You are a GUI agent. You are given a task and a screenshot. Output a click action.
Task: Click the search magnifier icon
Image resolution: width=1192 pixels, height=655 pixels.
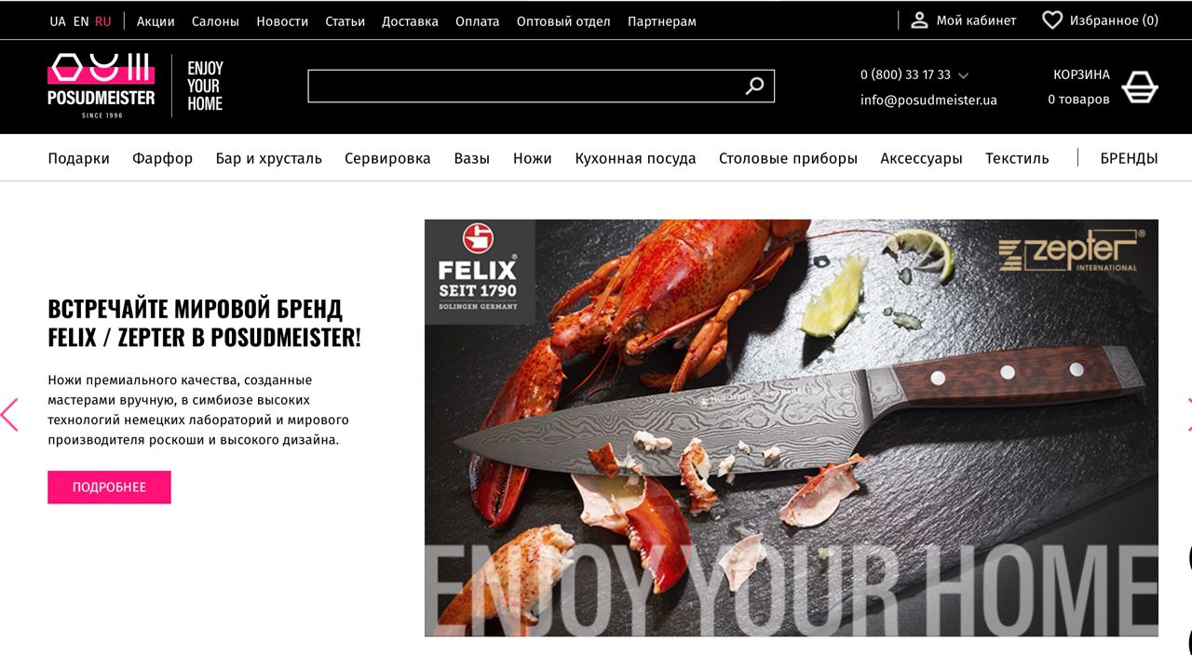tap(754, 87)
